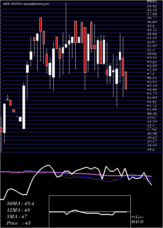Screen dimensions: 163x228
Task: Click the 36.94 price axis label
Action: click(152, 133)
